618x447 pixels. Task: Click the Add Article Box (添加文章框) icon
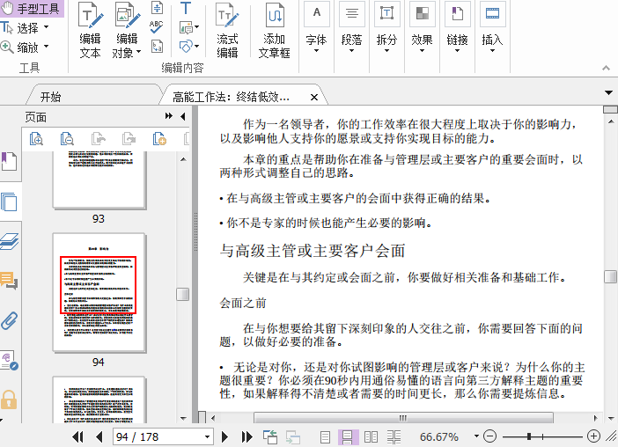click(x=275, y=31)
